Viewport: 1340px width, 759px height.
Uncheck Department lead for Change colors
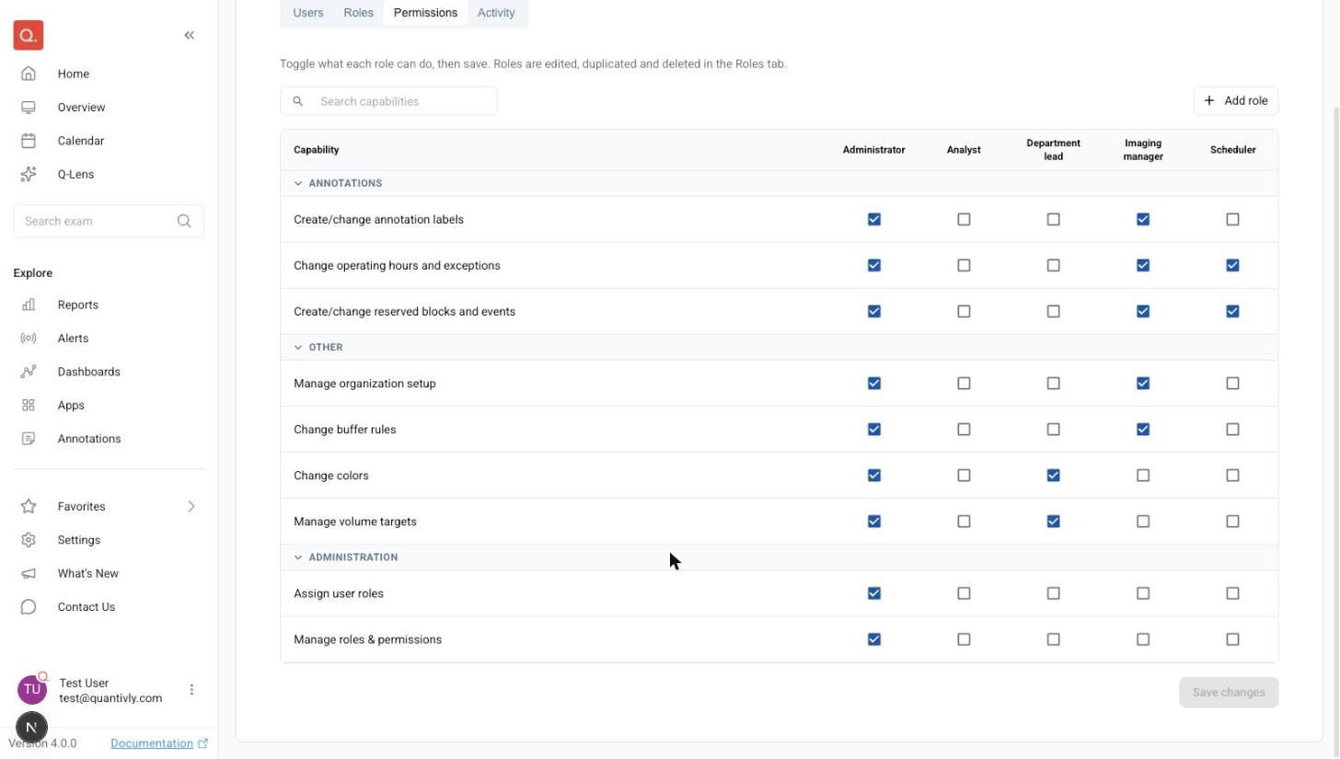pos(1053,476)
